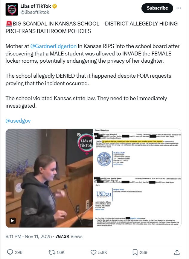This screenshot has width=189, height=259.
Task: Click the red siren emoji in the post
Action: click(9, 24)
